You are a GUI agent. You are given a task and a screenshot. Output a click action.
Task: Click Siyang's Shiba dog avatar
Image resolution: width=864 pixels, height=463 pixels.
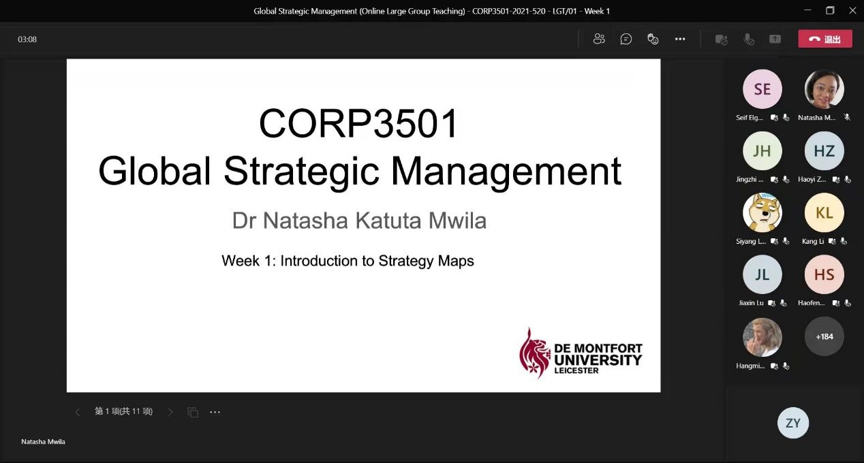coord(762,212)
